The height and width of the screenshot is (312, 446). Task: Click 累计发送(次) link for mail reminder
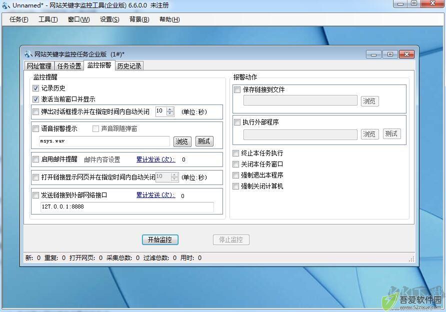[155, 159]
